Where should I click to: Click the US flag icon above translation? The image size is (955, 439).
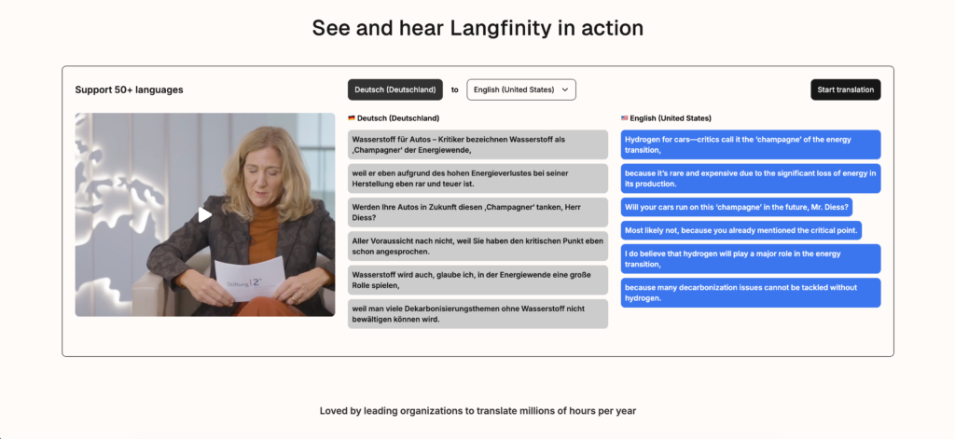[625, 118]
